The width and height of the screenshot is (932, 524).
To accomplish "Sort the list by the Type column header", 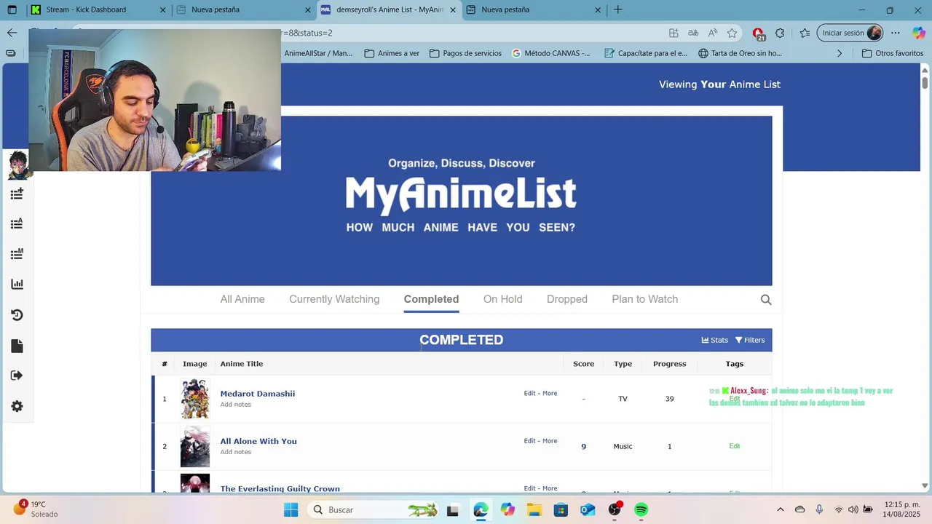I will (623, 364).
